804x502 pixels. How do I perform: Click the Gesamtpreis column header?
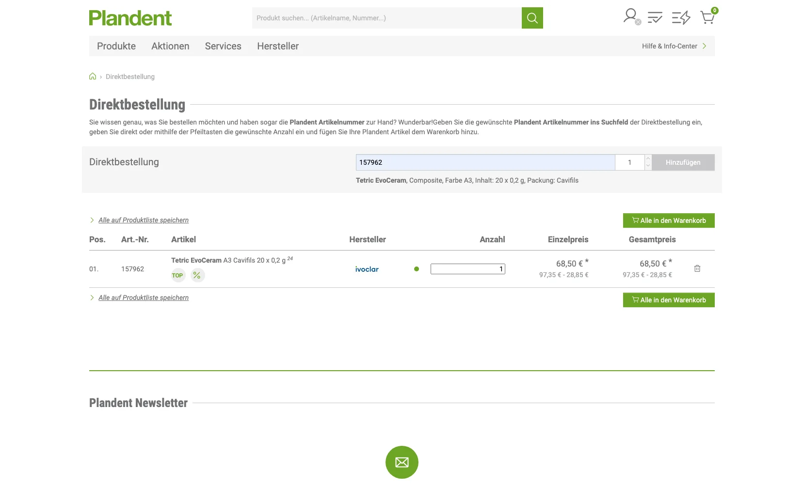click(x=652, y=239)
